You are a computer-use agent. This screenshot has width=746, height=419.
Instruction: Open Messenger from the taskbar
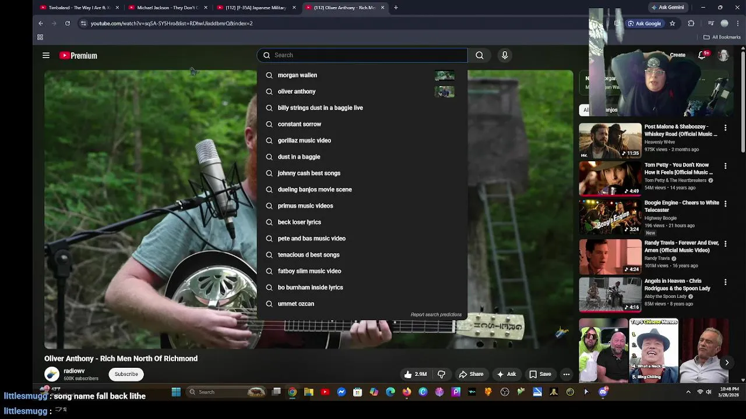click(342, 392)
